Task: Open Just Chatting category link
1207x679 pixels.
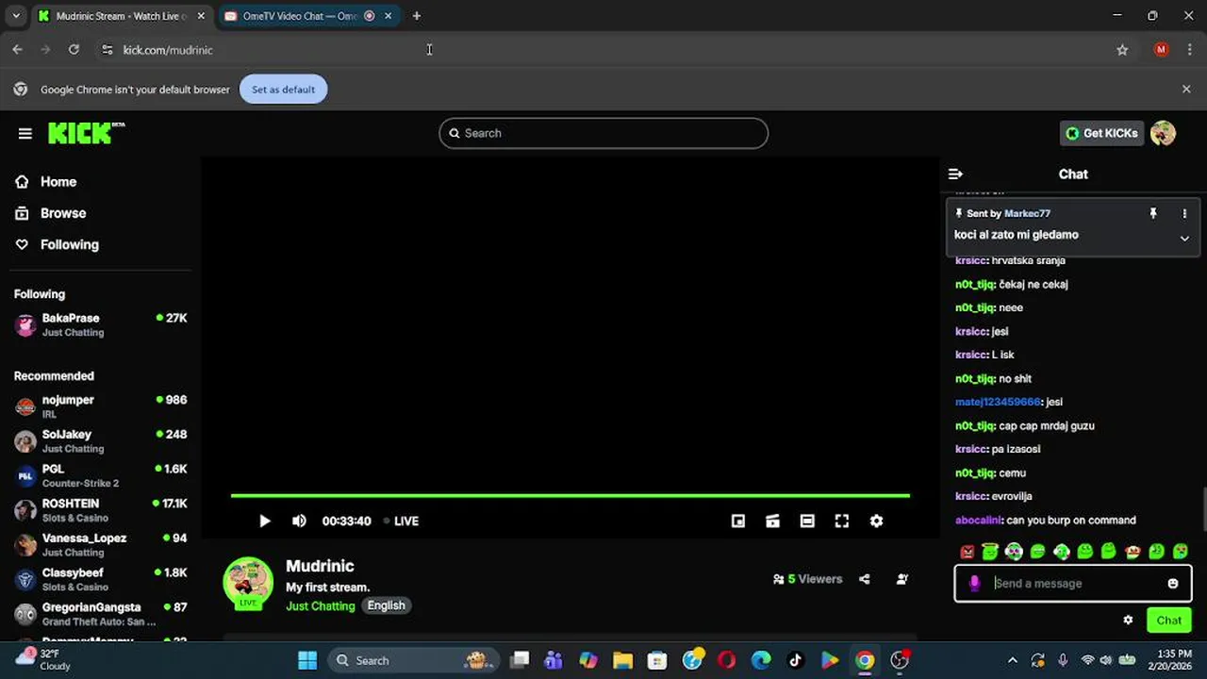Action: (321, 605)
